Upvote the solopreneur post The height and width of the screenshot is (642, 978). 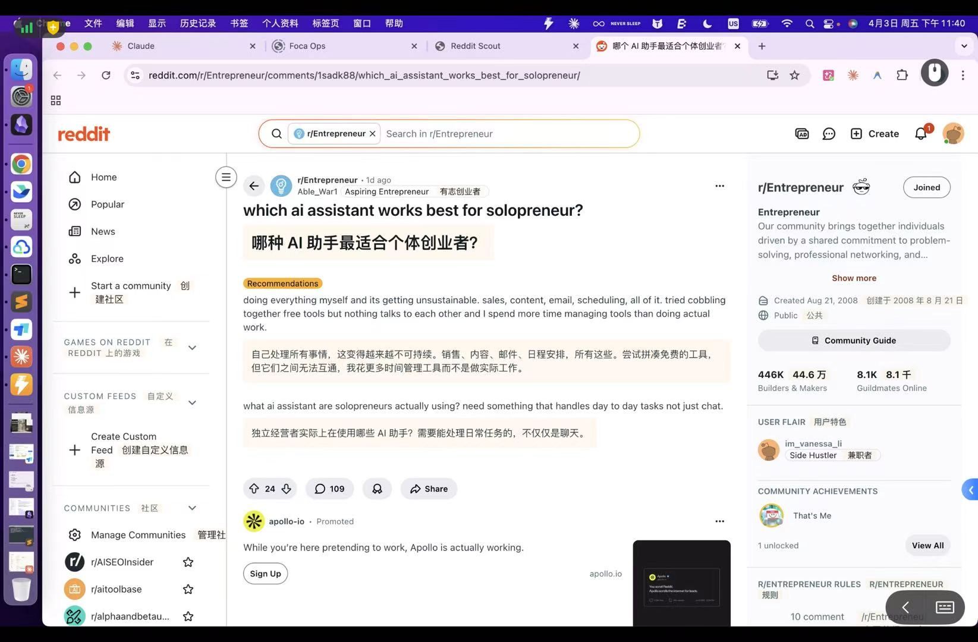(254, 489)
